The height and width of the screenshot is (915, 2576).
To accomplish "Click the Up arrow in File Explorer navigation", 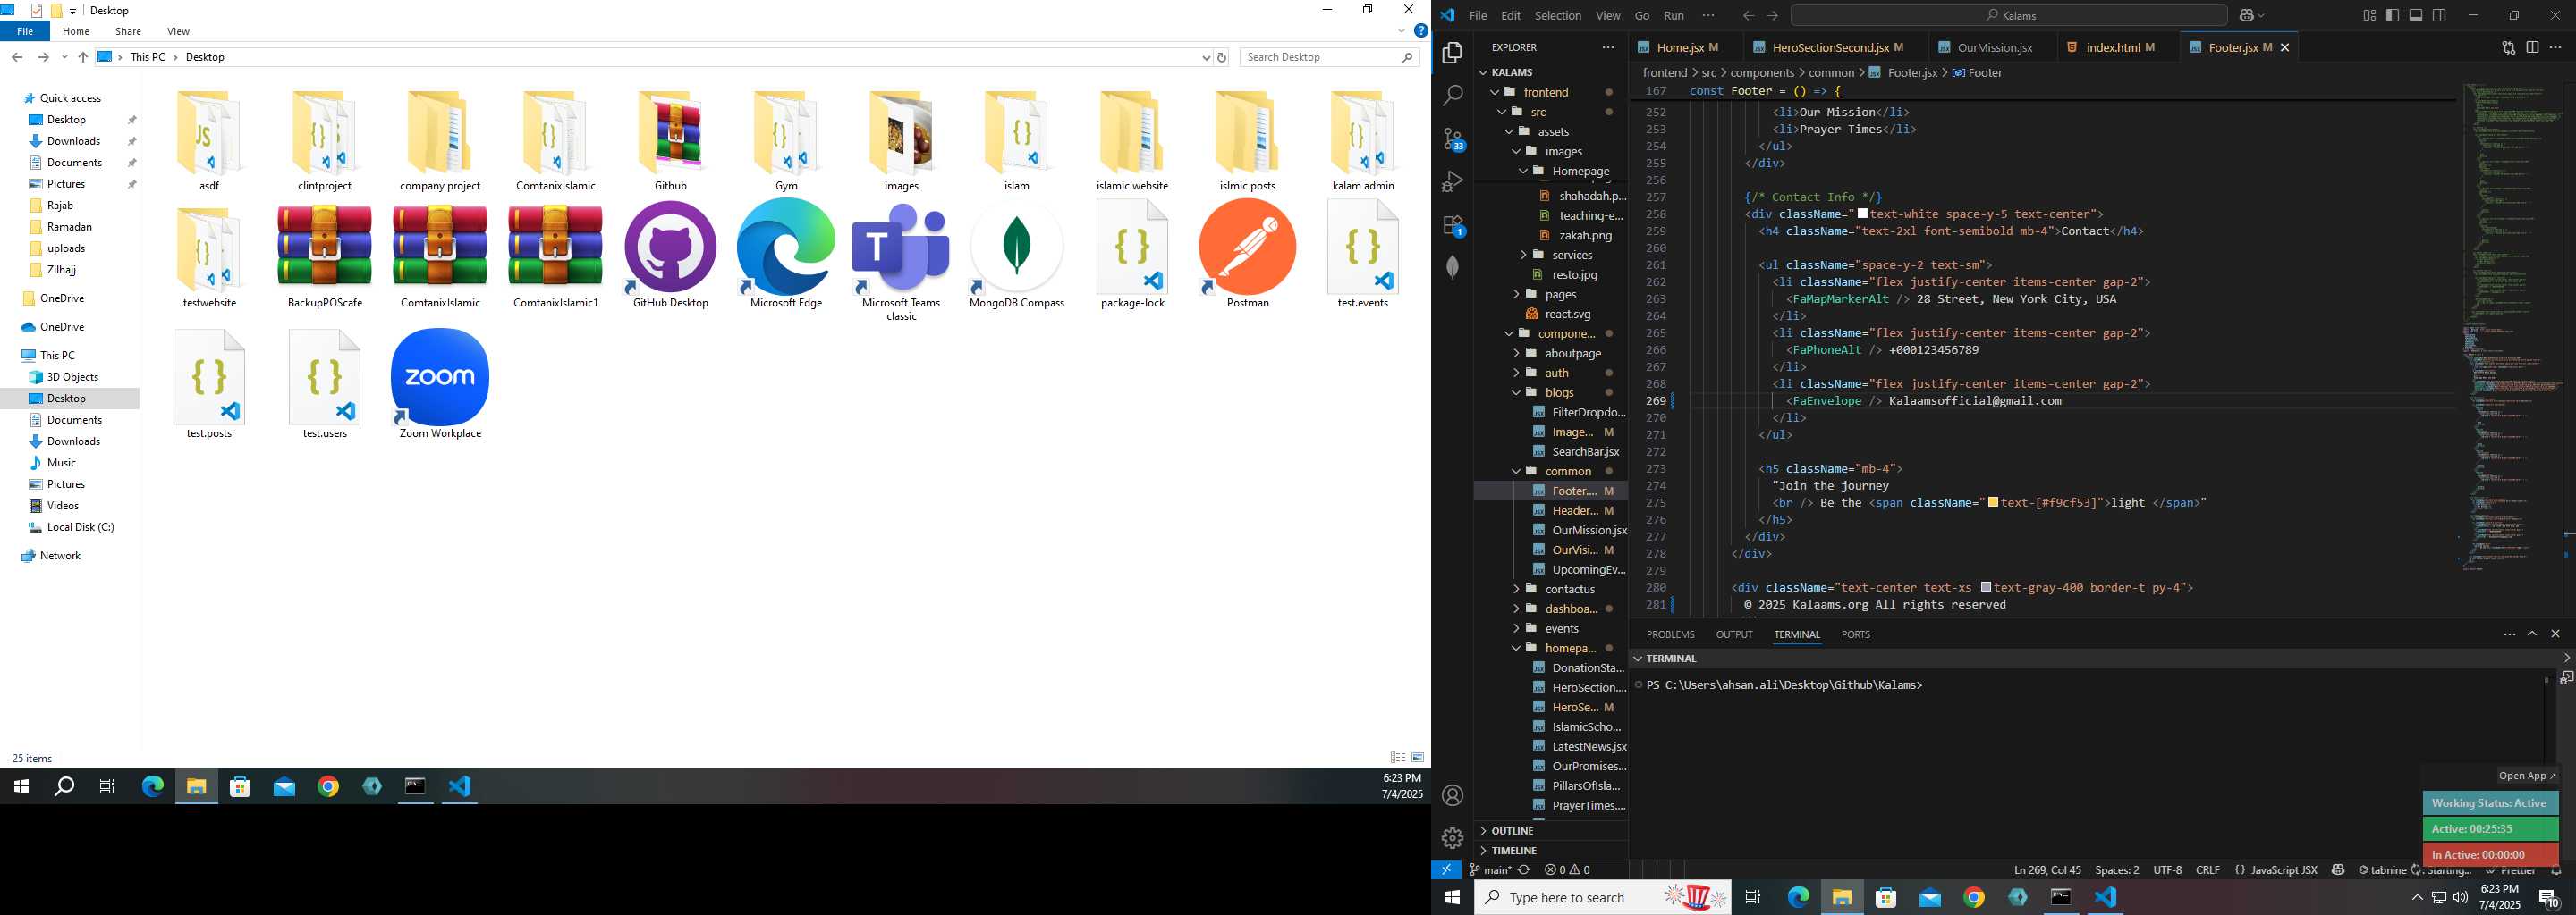I will click(83, 57).
